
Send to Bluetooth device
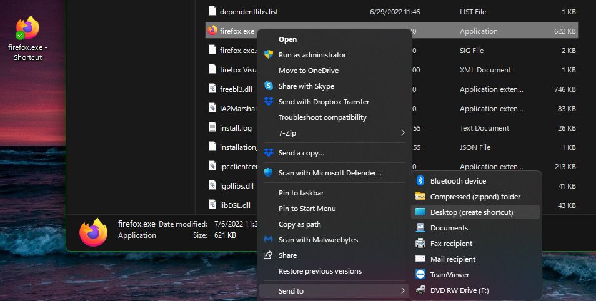pos(458,181)
